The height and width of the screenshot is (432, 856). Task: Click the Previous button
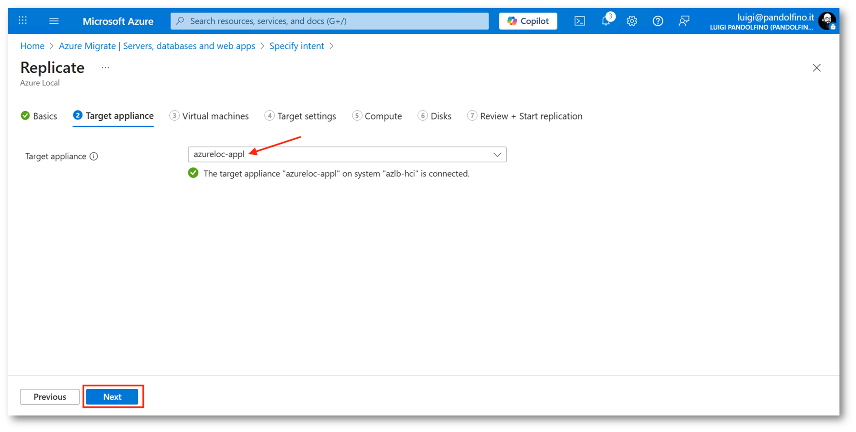coord(50,397)
